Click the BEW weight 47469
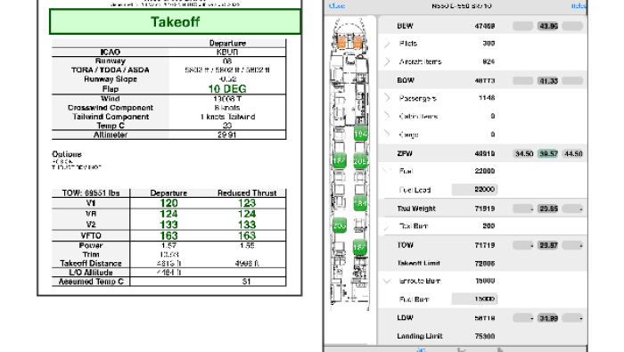Viewport: 624px width, 352px height. click(485, 26)
